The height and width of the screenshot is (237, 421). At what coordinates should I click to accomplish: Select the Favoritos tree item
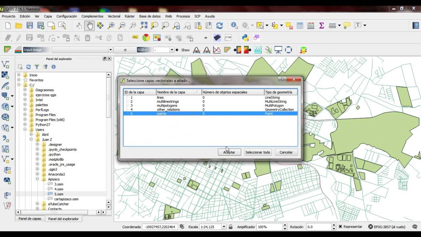tap(36, 80)
